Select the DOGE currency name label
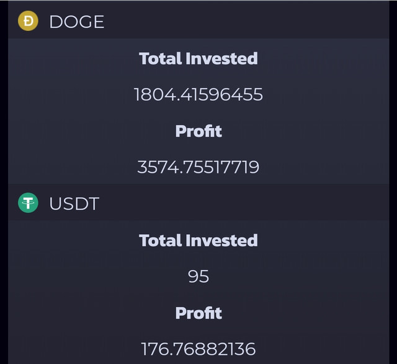The height and width of the screenshot is (364, 397). (x=76, y=22)
